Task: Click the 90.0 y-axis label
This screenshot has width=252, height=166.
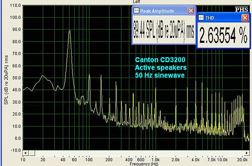Action: pos(16,29)
